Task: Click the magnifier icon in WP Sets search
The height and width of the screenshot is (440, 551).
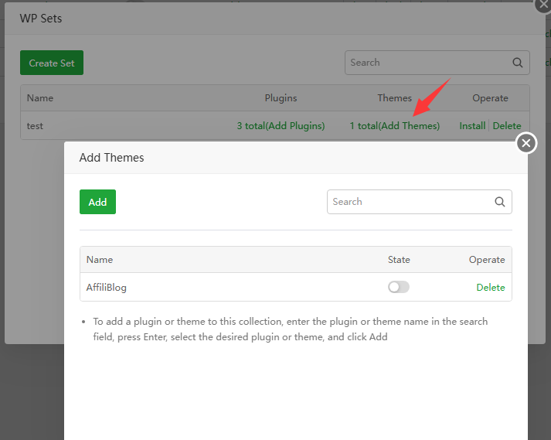Action: coord(518,63)
